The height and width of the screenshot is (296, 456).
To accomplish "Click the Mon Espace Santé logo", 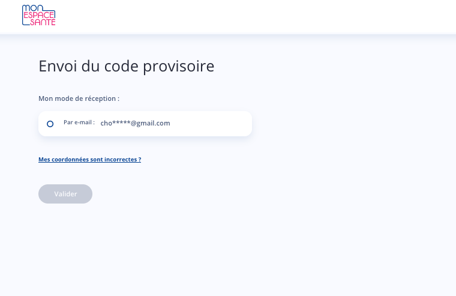I will [x=38, y=15].
